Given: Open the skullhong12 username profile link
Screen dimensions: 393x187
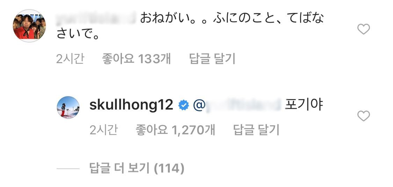Looking at the screenshot, I should click(131, 105).
